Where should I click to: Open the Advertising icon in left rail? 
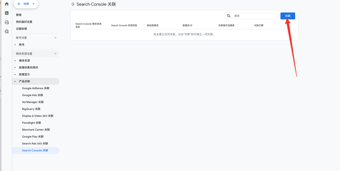tap(7, 31)
